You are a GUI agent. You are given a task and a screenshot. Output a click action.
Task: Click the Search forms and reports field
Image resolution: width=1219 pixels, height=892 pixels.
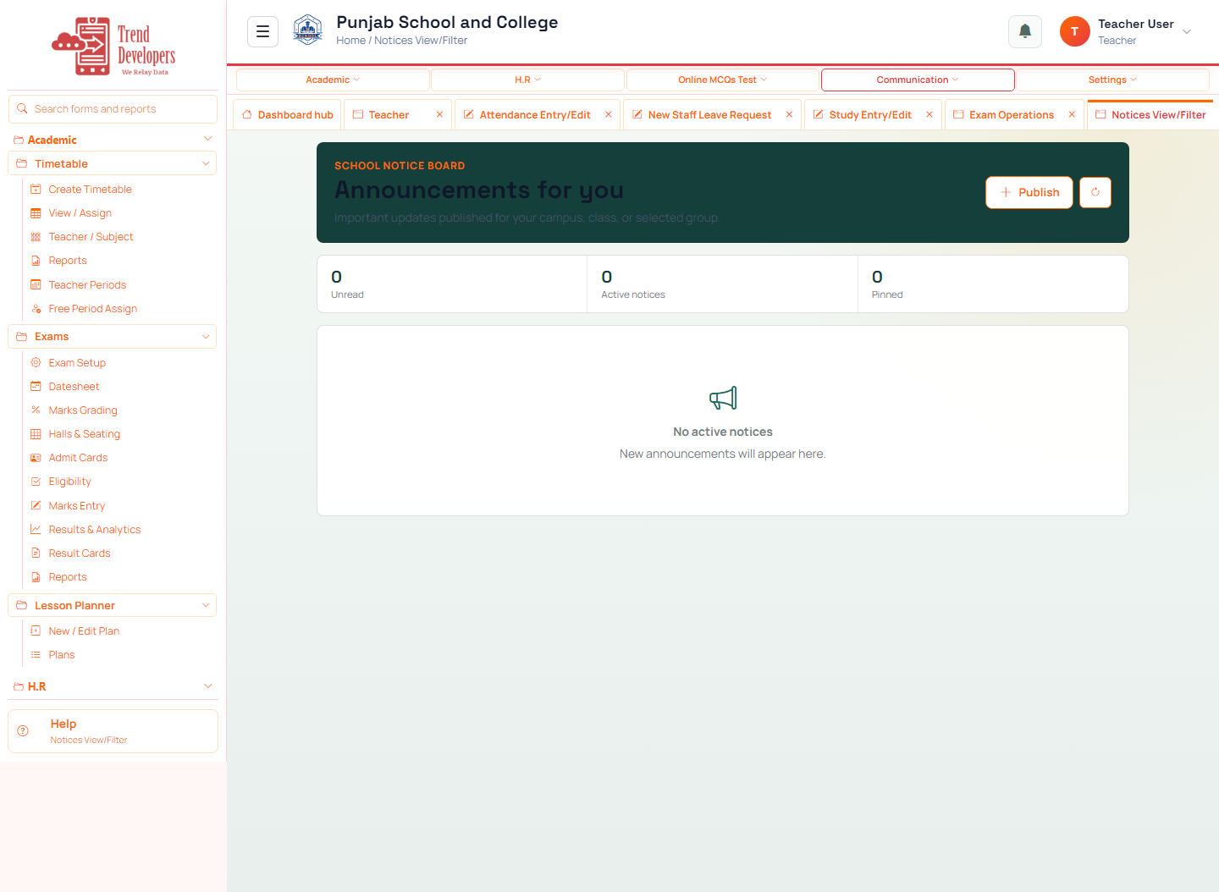113,109
